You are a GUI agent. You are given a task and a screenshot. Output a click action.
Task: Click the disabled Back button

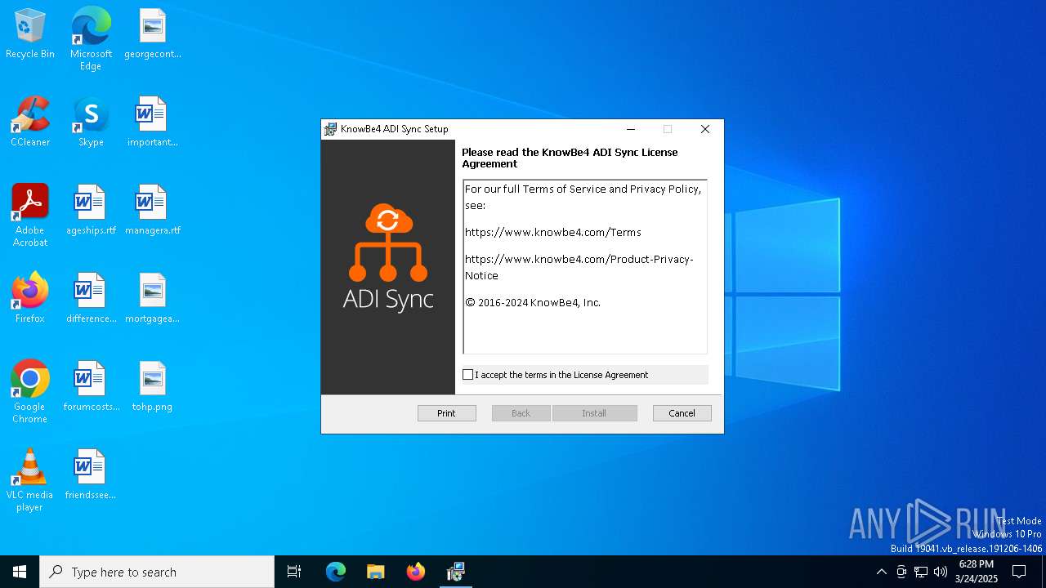tap(521, 413)
